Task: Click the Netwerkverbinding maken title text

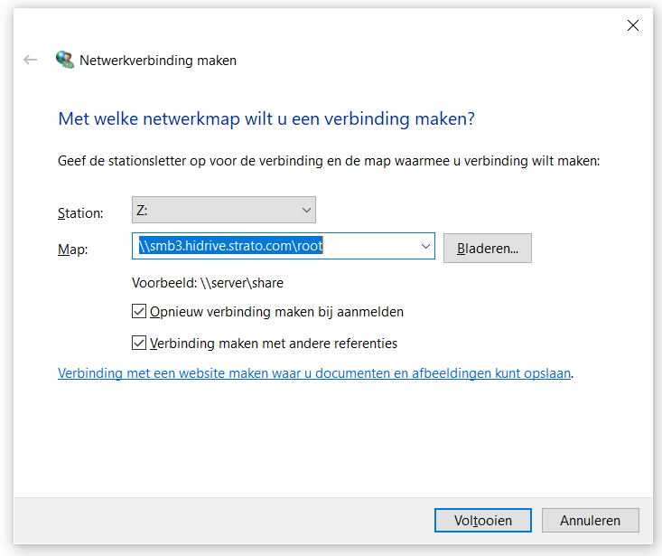Action: pos(158,61)
